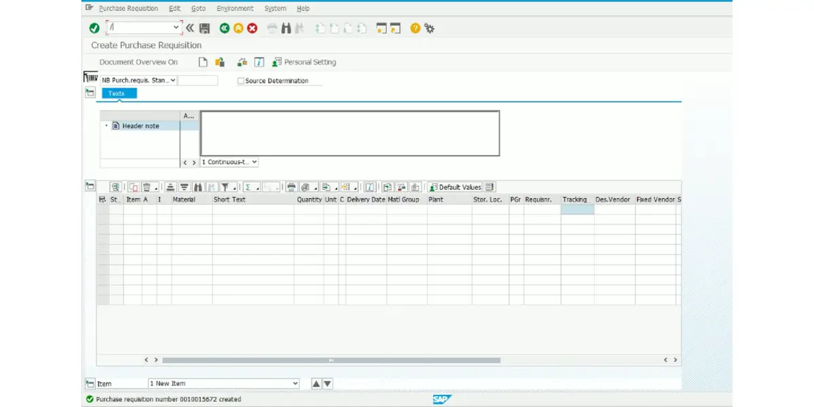This screenshot has height=407, width=814.
Task: Click the shopping cart header icon
Action: (x=90, y=77)
